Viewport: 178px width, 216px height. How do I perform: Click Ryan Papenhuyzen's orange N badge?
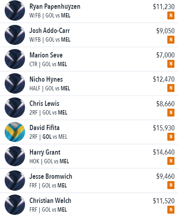[171, 15]
